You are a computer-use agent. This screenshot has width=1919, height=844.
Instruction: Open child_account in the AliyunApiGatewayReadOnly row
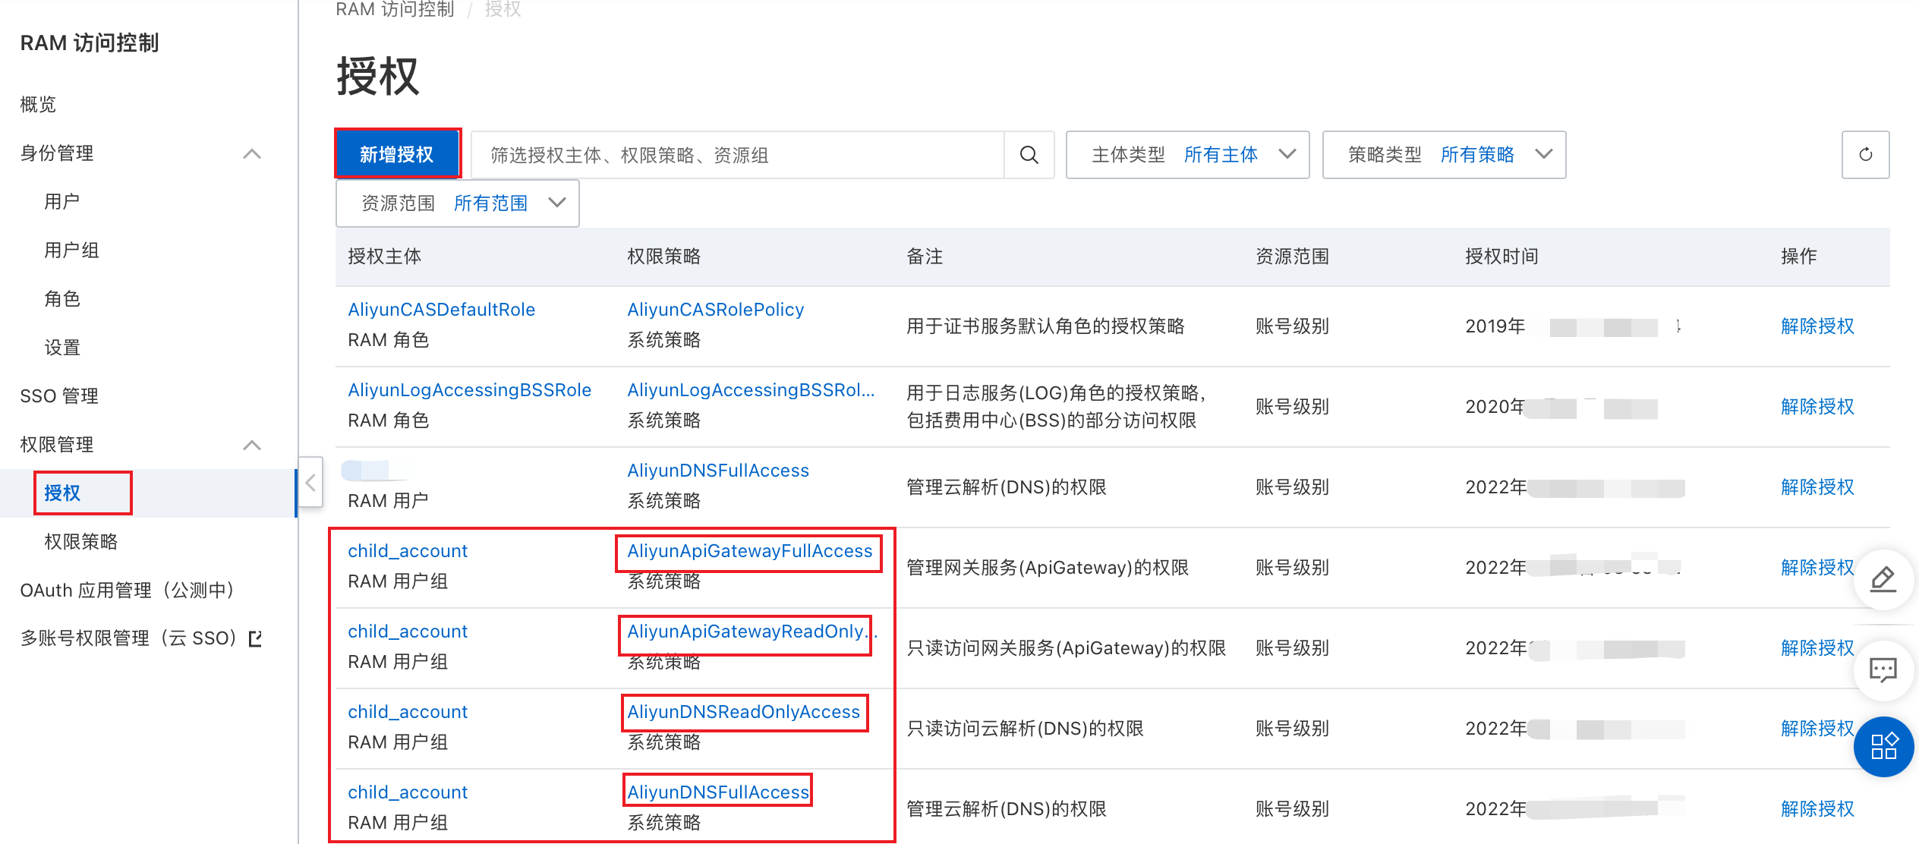408,631
